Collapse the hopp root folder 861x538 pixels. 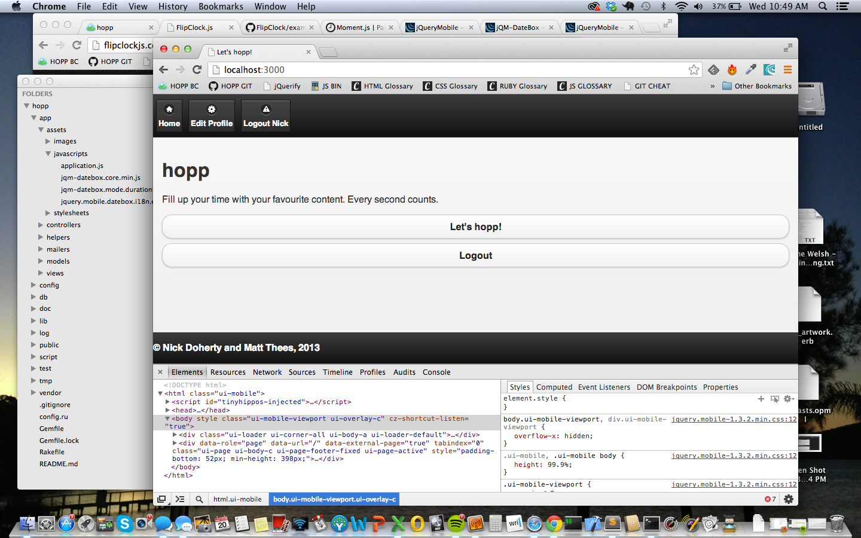26,106
